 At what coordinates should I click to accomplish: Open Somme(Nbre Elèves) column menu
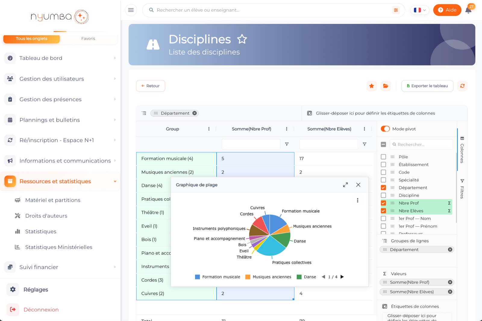coord(364,129)
